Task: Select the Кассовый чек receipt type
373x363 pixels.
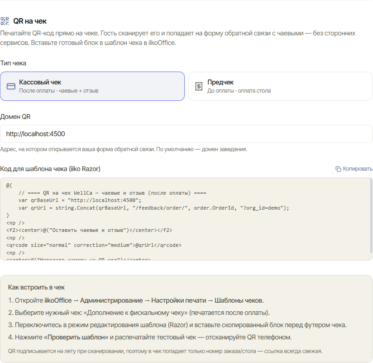Action: [x=92, y=86]
